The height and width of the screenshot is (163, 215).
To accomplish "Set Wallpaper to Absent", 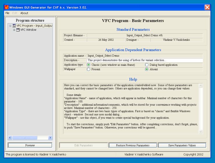I will click(x=147, y=69).
